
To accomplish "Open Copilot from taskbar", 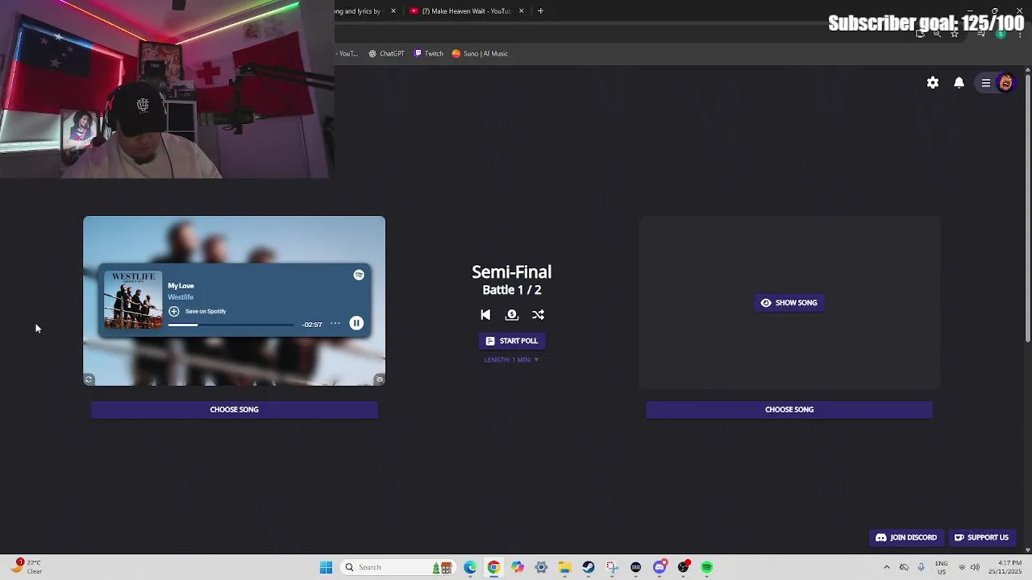I will click(518, 567).
